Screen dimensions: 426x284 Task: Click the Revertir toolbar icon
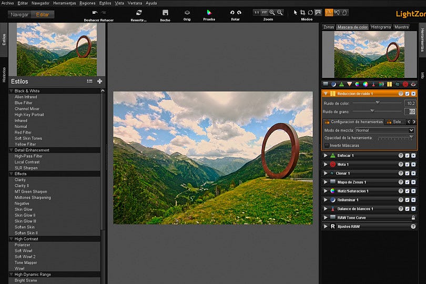[x=139, y=13]
